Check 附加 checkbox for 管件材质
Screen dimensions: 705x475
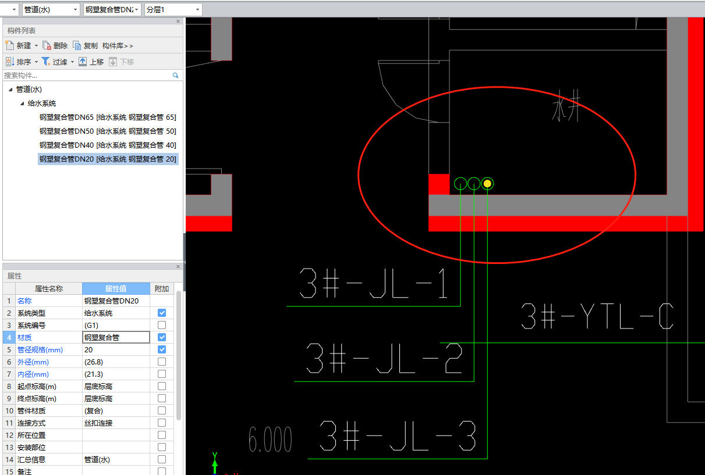pos(162,410)
